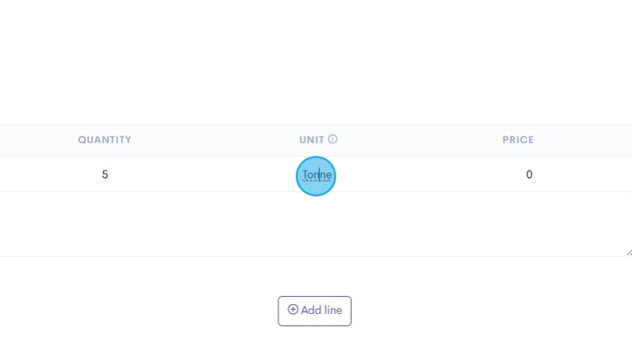Click the Price field showing 0
Screen dimensions: 632x354
tap(529, 175)
